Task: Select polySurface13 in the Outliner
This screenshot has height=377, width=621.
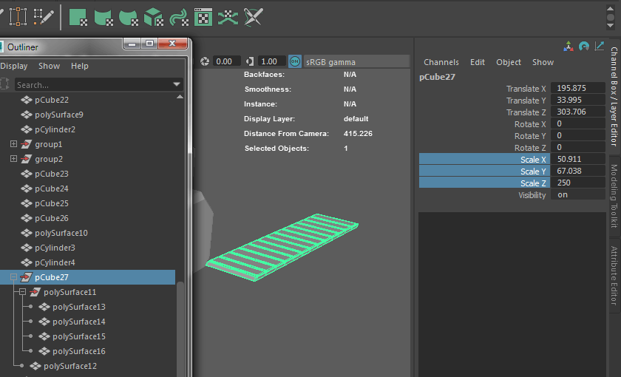Action: pyautogui.click(x=79, y=307)
